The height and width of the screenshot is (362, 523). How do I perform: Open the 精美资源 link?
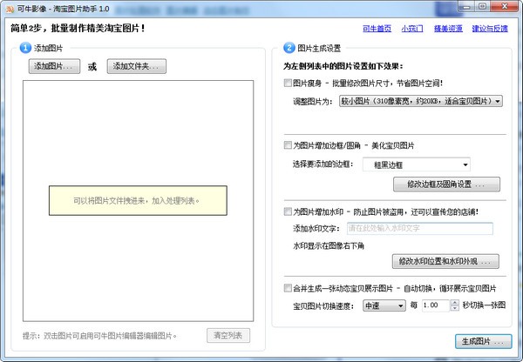448,29
